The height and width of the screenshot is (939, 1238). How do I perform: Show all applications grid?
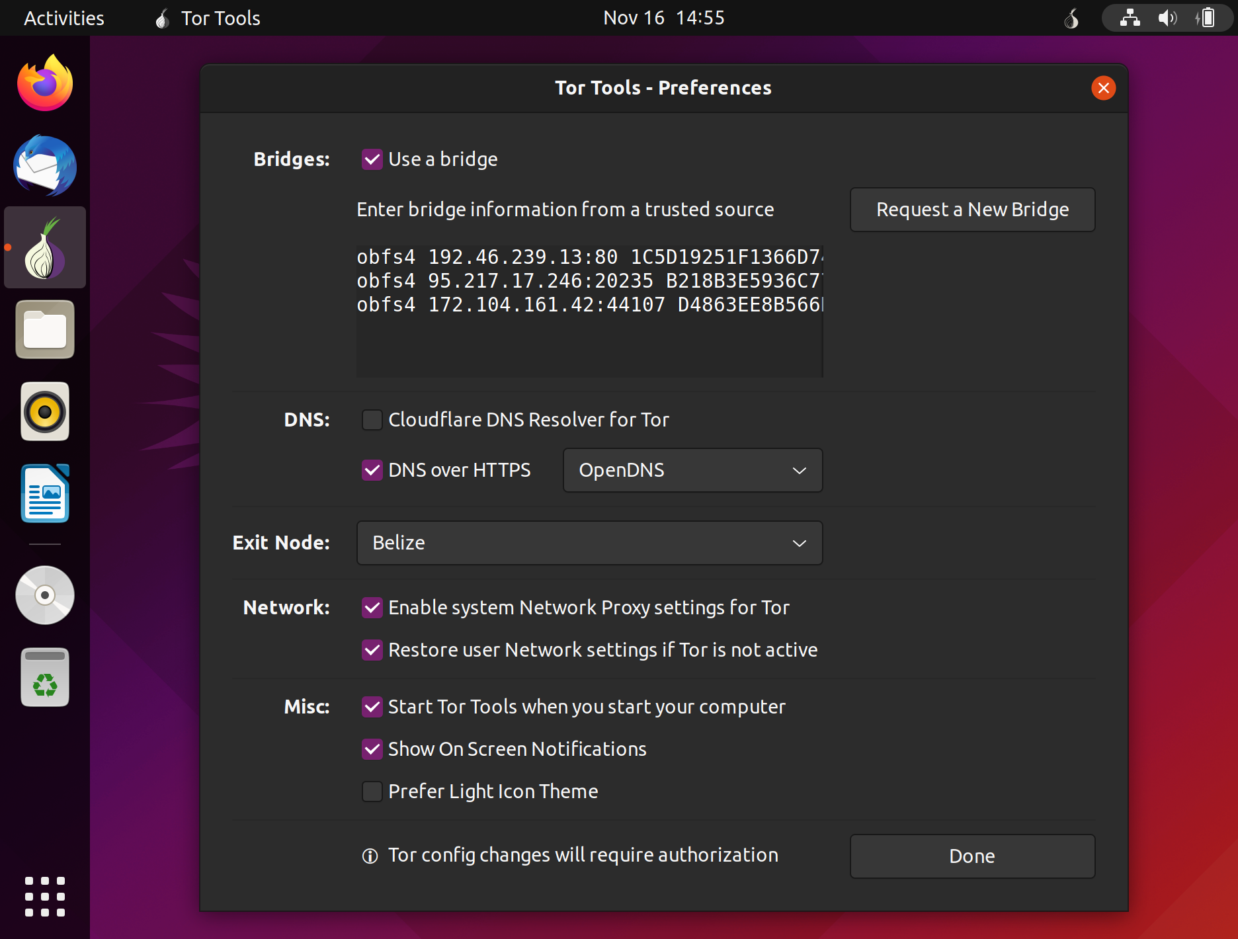click(x=45, y=897)
